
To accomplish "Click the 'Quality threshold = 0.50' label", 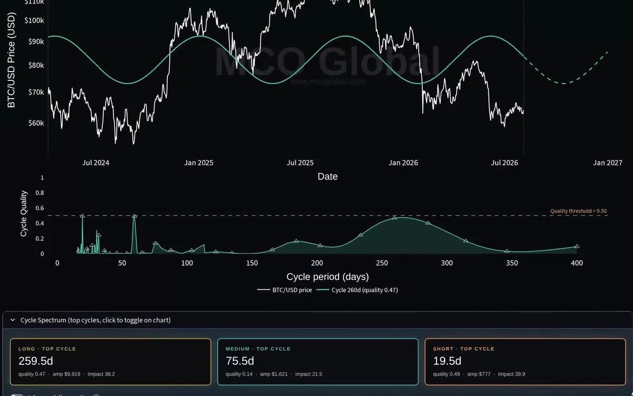I will (579, 211).
